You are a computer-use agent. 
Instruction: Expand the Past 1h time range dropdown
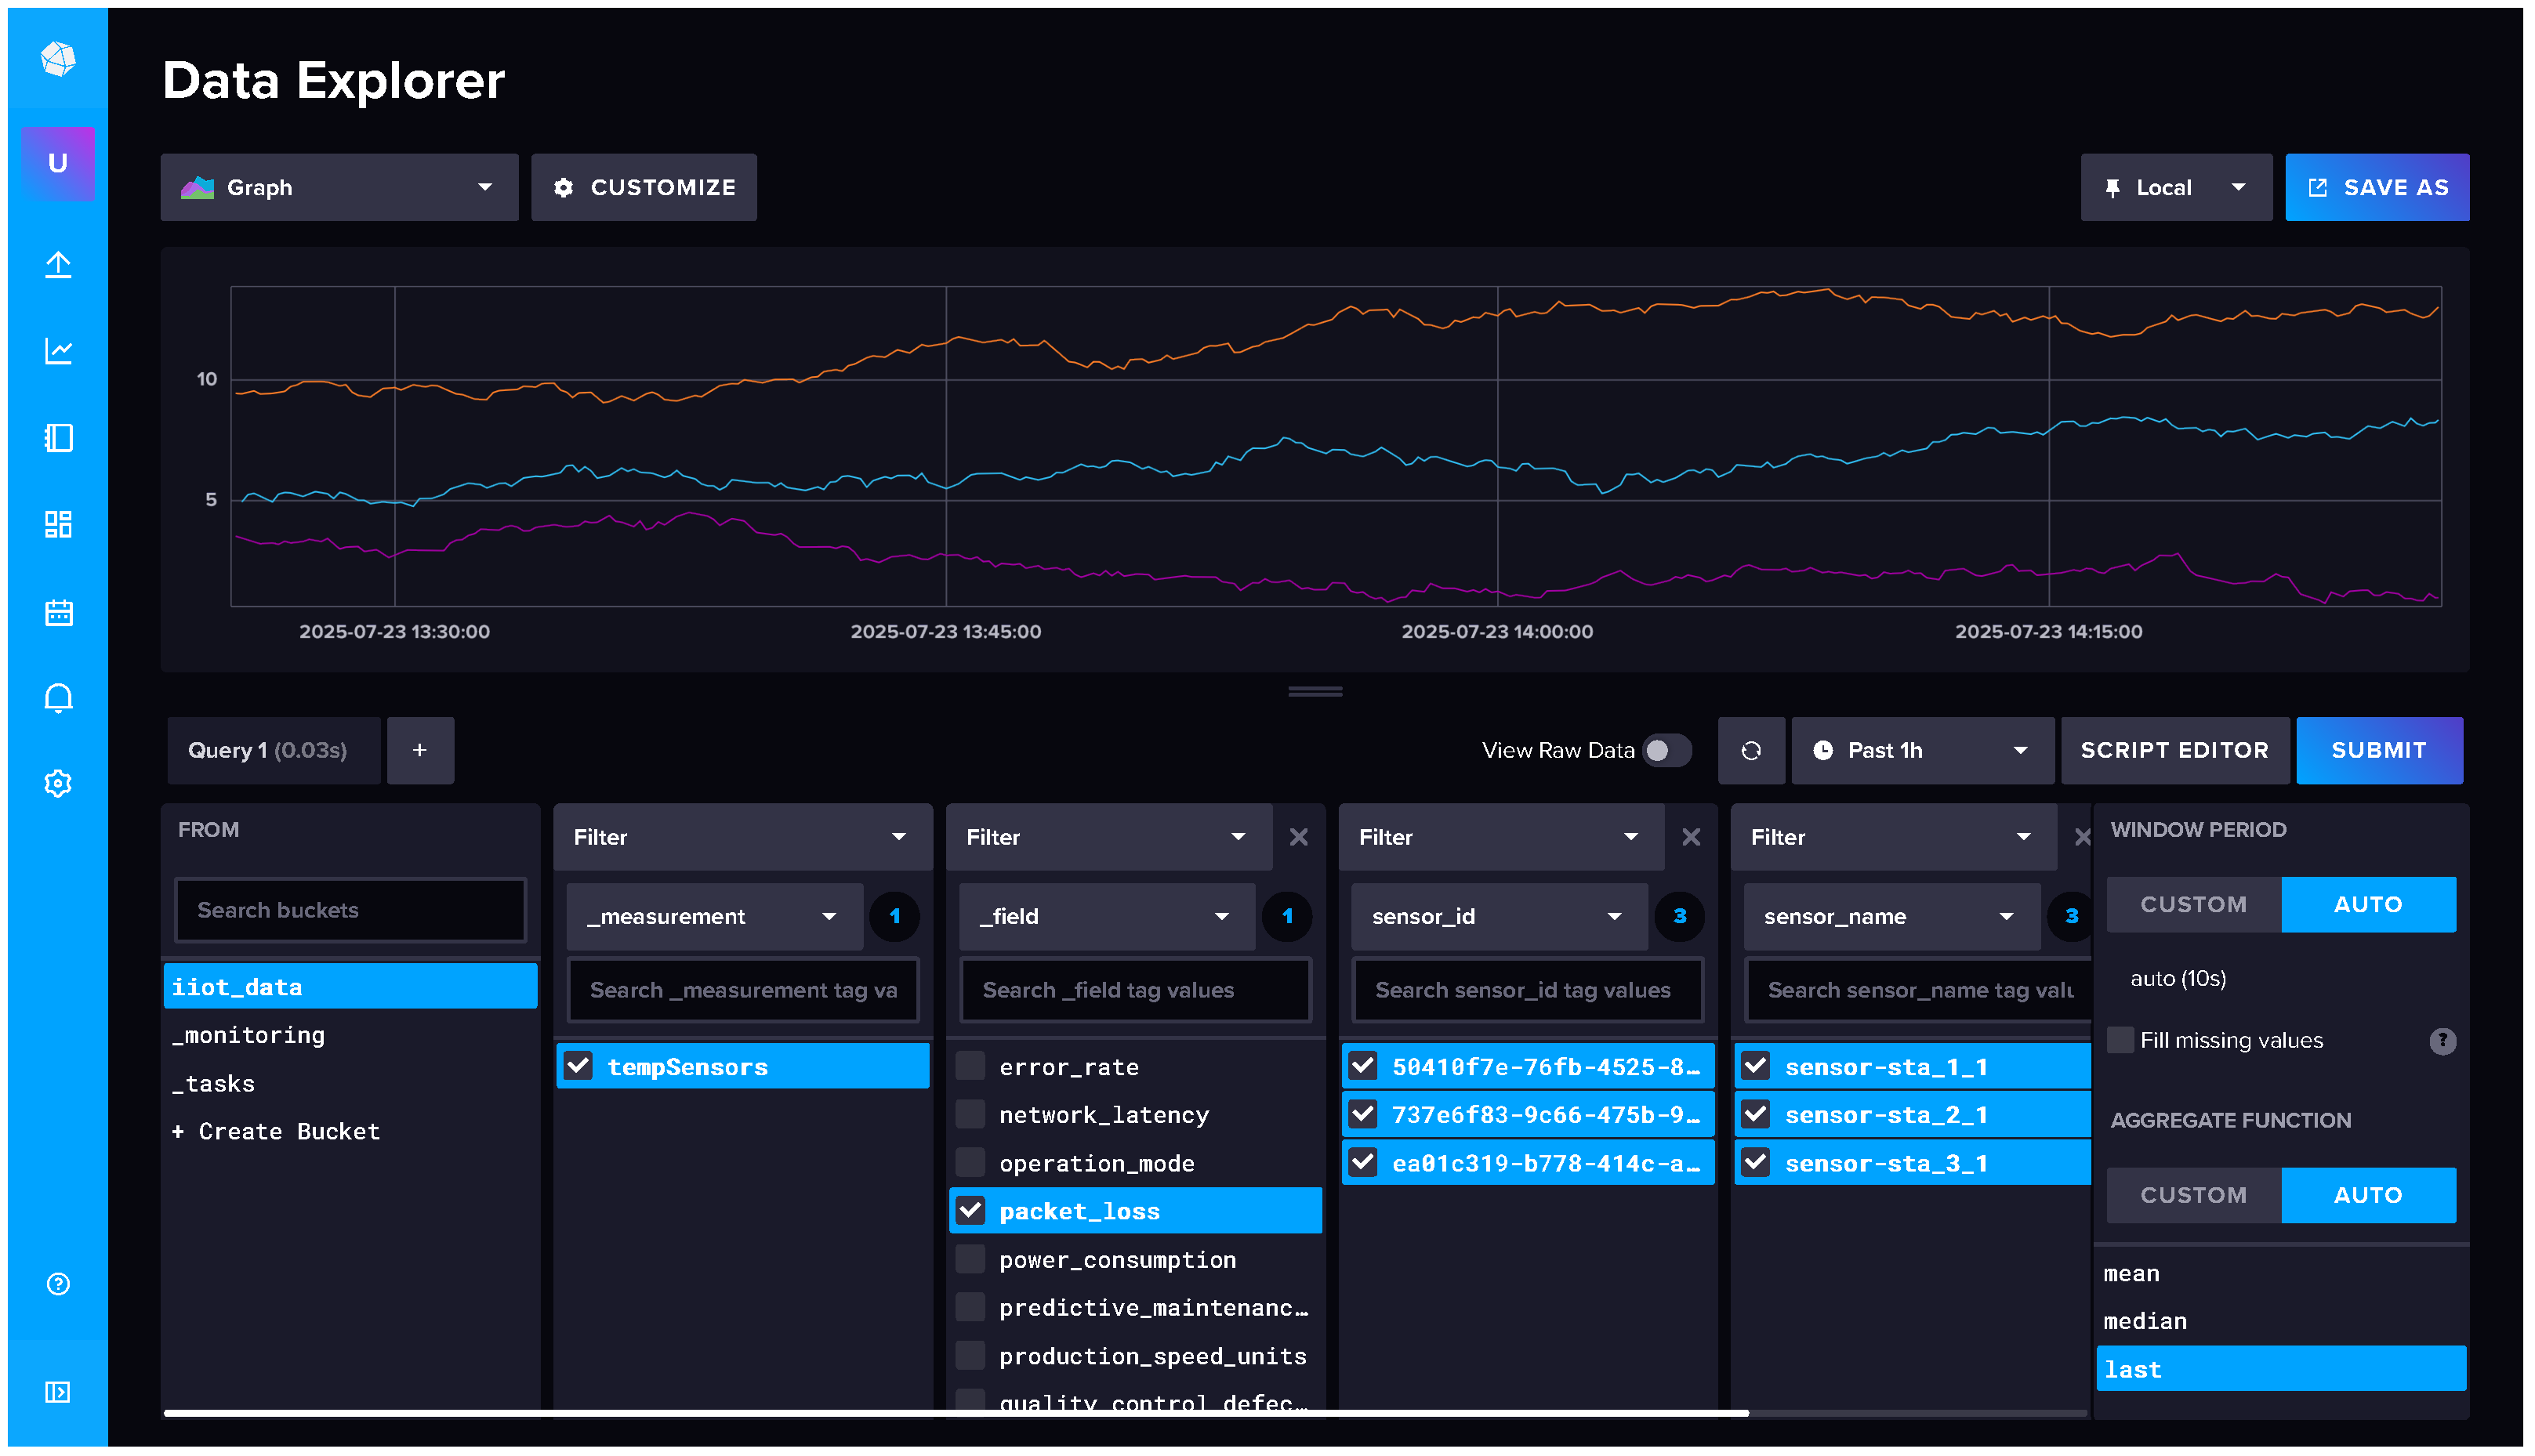[1921, 750]
